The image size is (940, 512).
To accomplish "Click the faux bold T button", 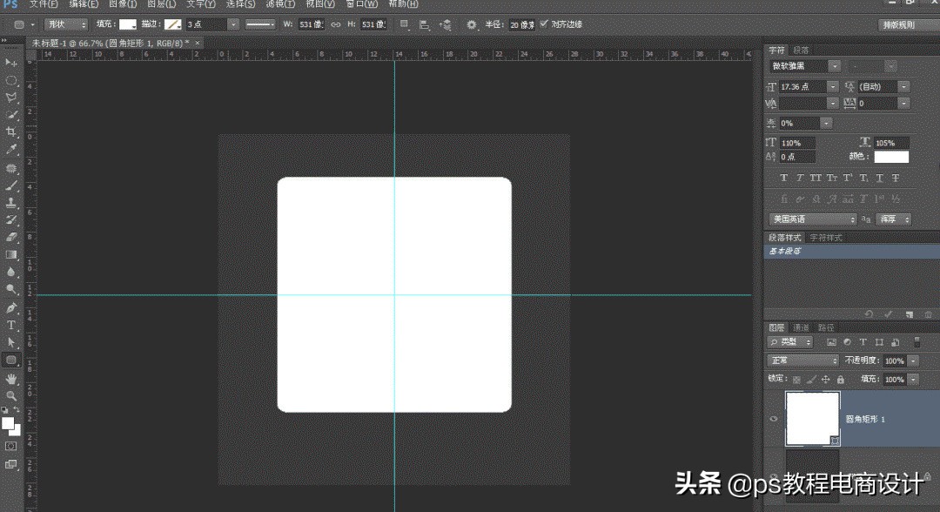I will tap(784, 178).
